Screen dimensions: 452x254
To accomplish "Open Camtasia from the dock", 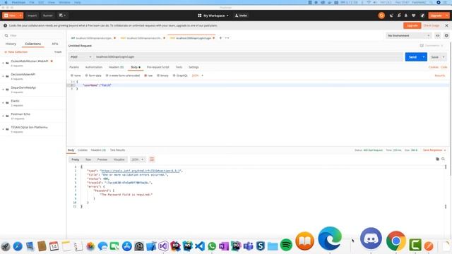I will point(415,245).
